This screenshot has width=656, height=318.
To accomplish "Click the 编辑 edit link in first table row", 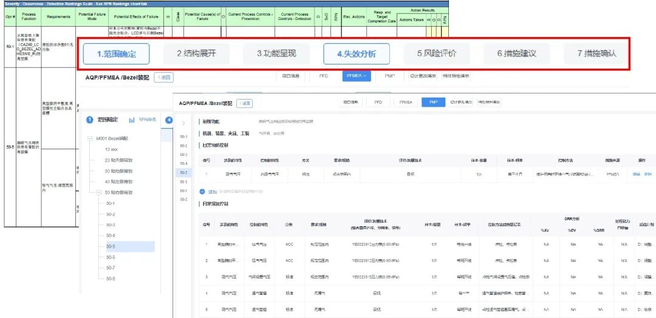I will coord(637,174).
